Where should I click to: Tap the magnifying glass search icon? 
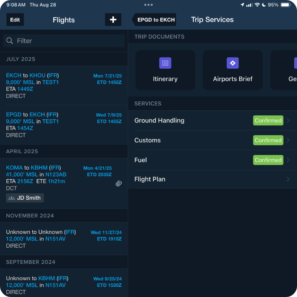[x=10, y=41]
